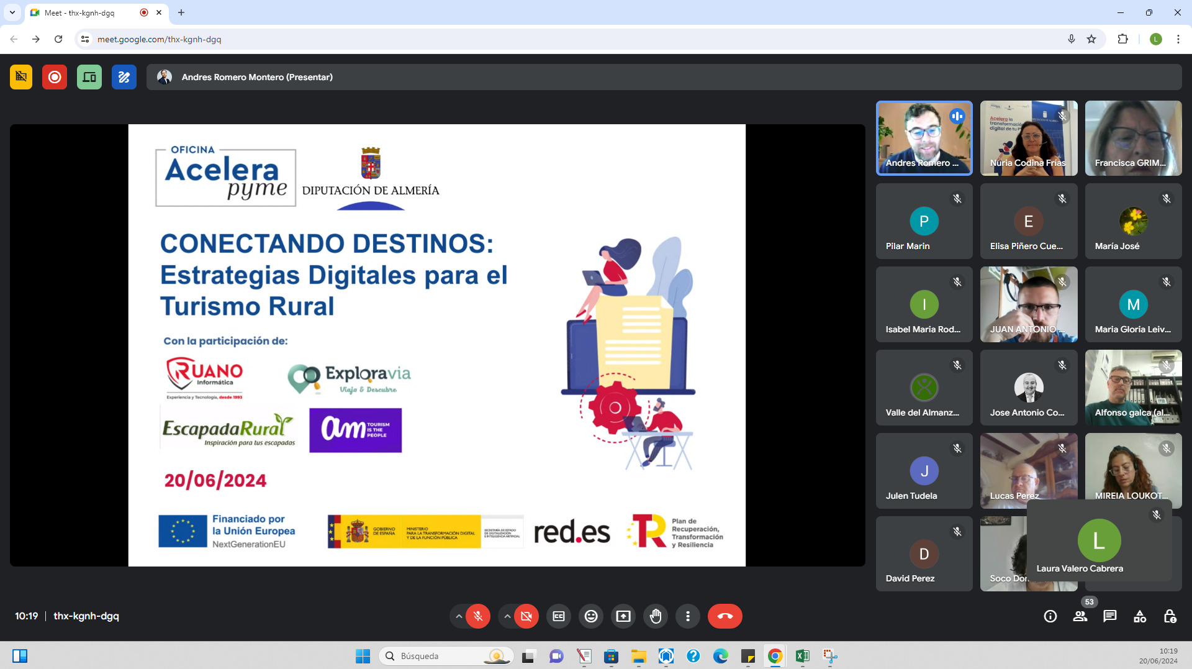Leave the call with the red hang-up button
This screenshot has width=1192, height=669.
(x=725, y=616)
